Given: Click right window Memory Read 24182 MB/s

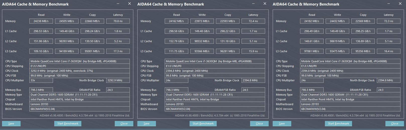Looking at the screenshot, I should pos(312,21).
